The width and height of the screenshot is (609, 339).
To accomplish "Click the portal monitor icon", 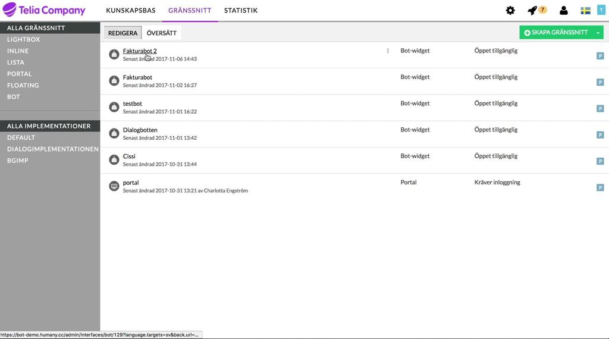I will pyautogui.click(x=114, y=186).
